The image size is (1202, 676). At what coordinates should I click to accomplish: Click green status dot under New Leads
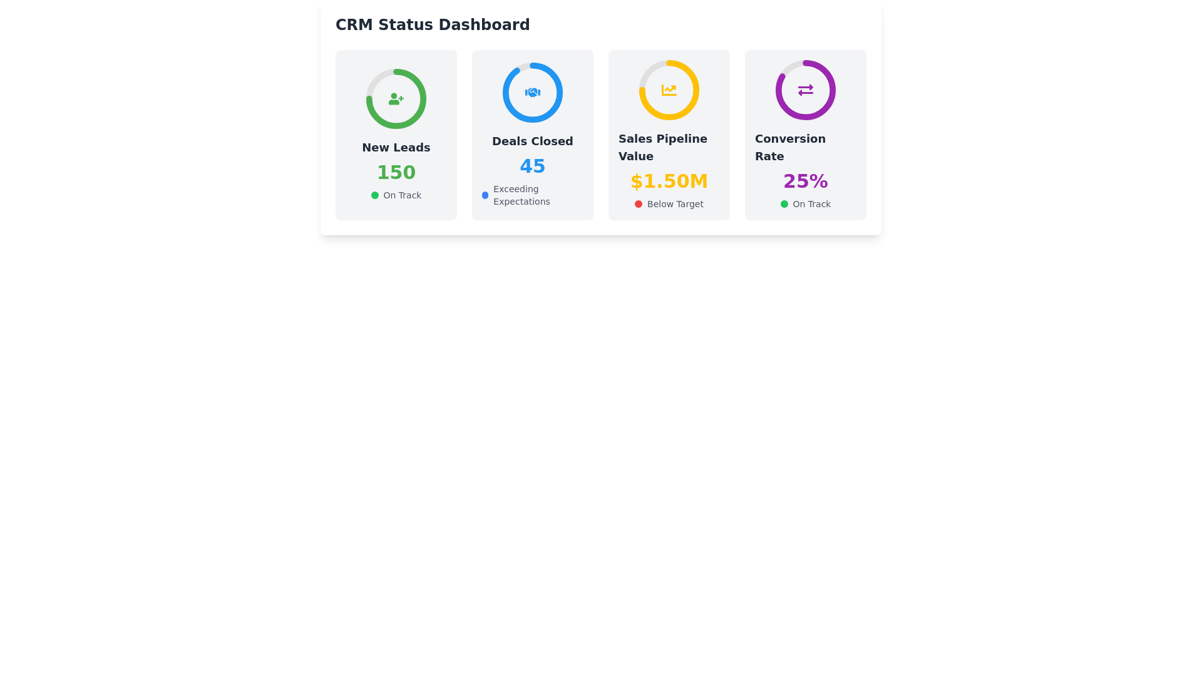click(x=374, y=195)
